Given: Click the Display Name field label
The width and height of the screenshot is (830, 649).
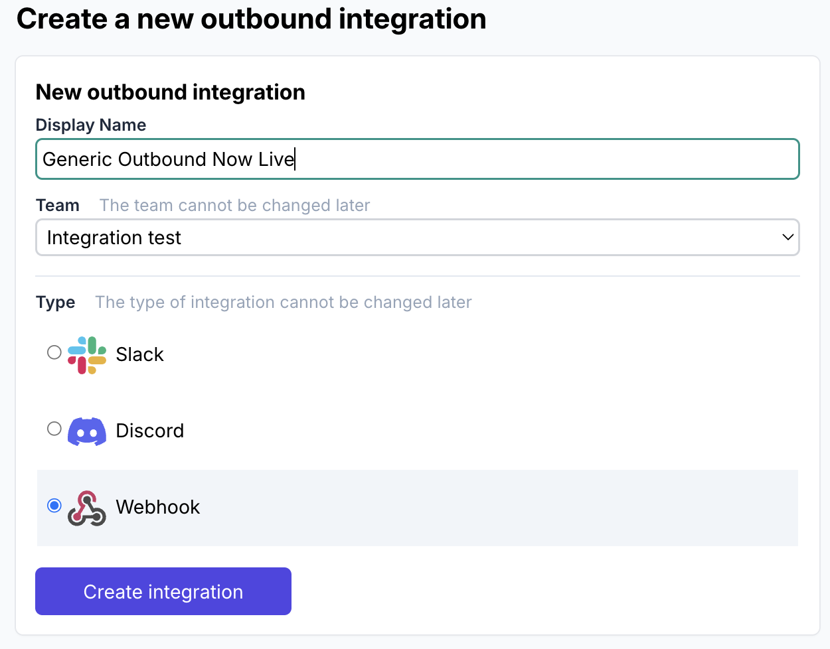Looking at the screenshot, I should (x=91, y=125).
